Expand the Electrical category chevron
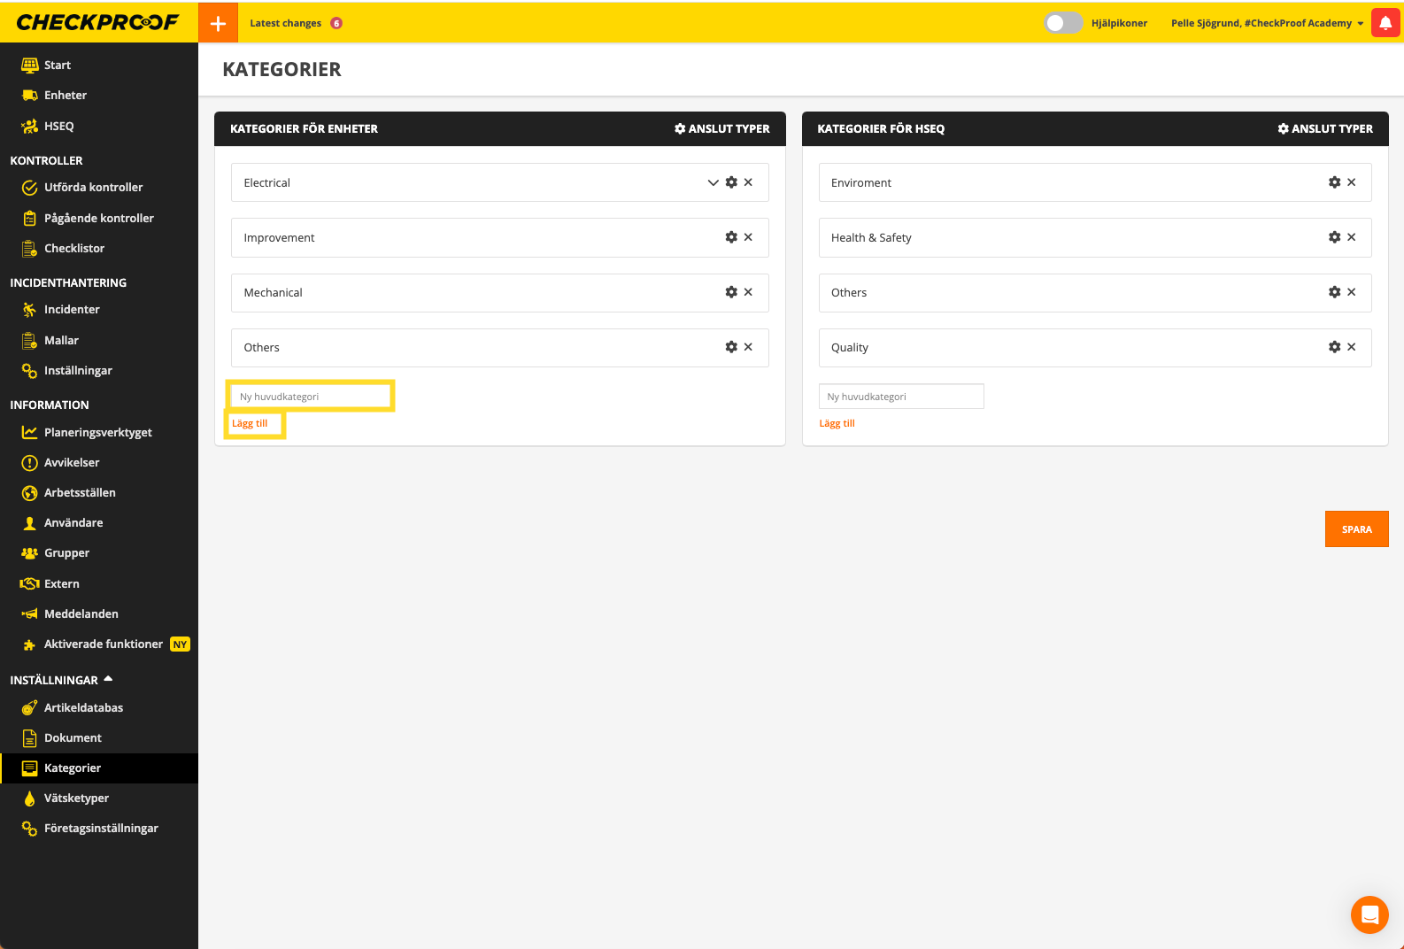The image size is (1404, 949). tap(713, 182)
